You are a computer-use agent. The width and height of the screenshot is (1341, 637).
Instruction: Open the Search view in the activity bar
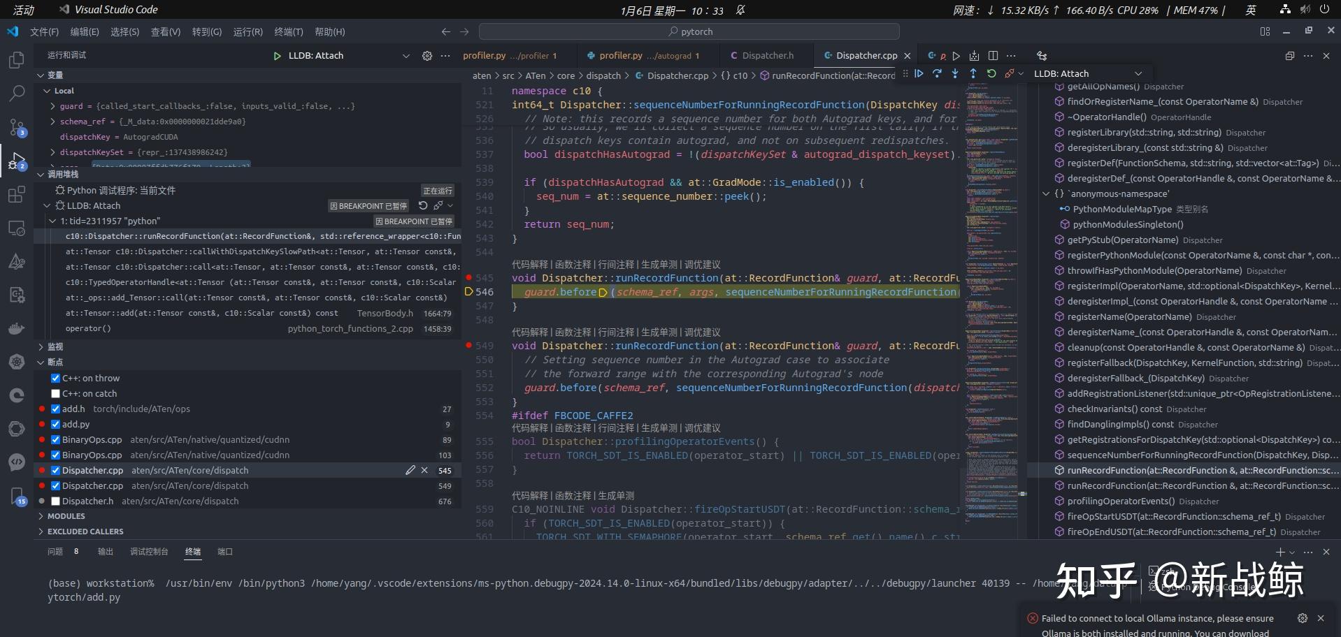point(17,93)
